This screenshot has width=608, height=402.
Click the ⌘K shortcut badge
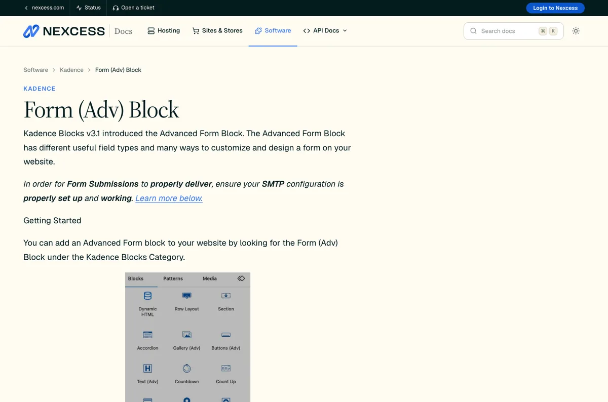[548, 31]
